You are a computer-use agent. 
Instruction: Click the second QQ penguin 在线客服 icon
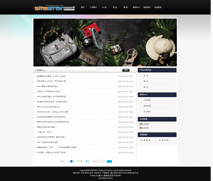coord(141,128)
